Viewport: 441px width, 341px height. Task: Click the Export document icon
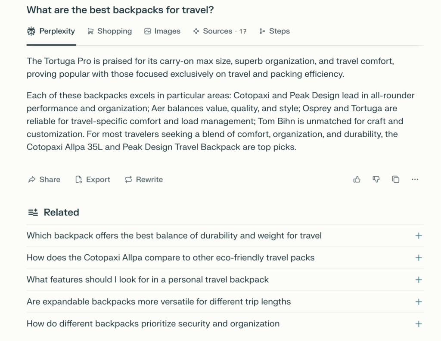pos(79,179)
